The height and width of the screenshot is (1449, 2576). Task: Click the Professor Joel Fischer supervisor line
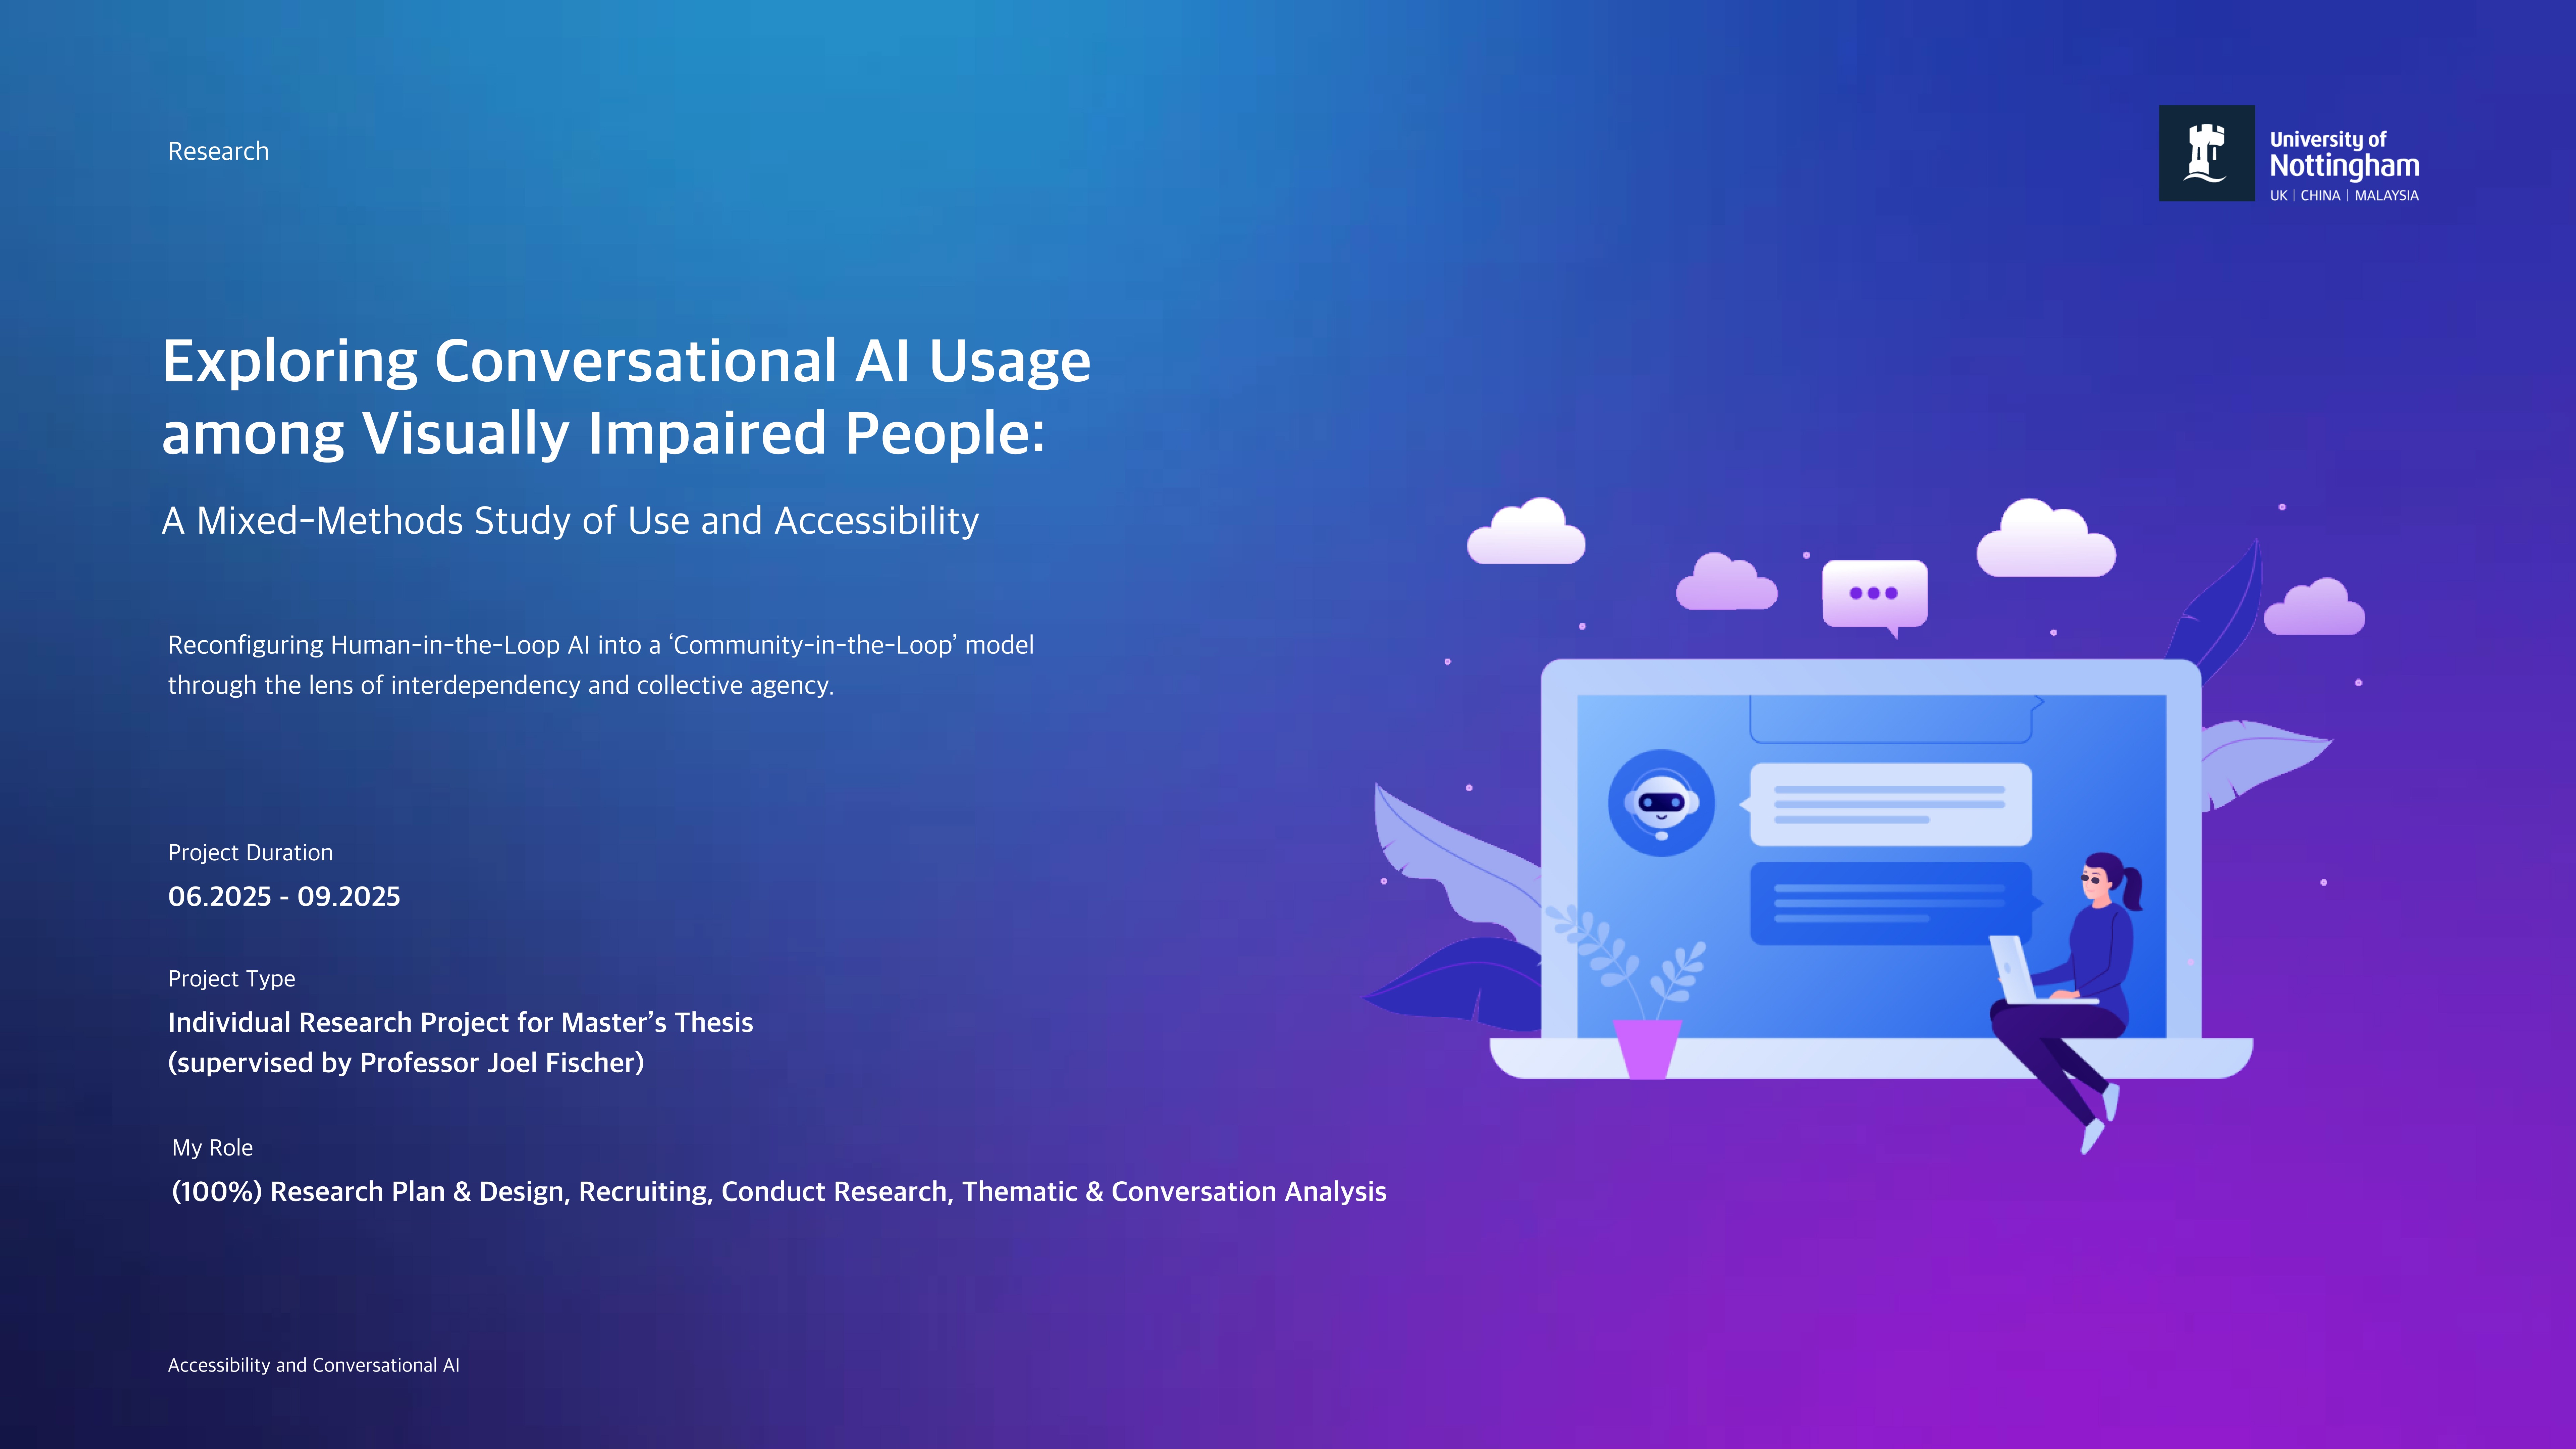(x=406, y=1062)
